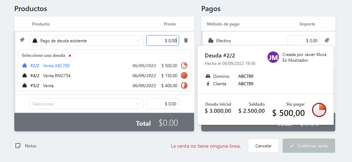Open the empty Seleccionar product dropdown
This screenshot has height=162, width=352.
(86, 104)
